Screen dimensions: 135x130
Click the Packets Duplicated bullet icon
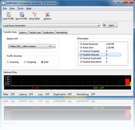pos(81,58)
